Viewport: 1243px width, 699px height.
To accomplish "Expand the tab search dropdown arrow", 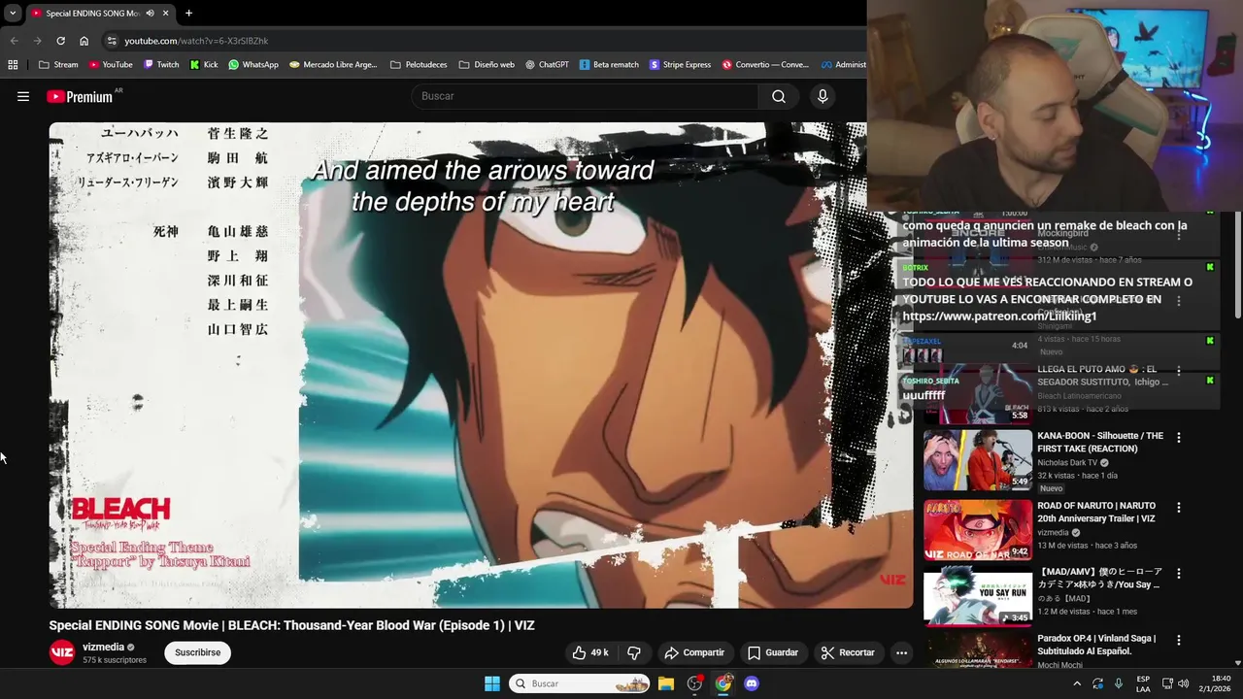I will click(x=13, y=14).
